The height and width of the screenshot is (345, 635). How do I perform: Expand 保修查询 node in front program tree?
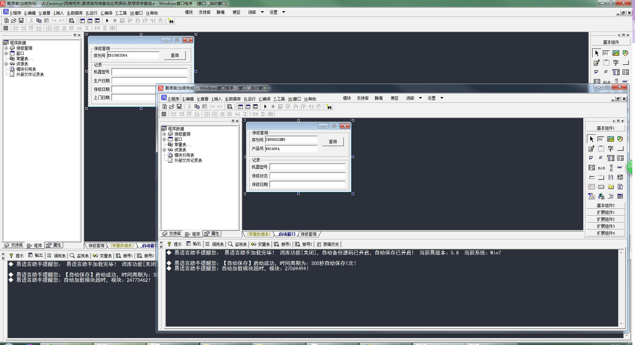[x=164, y=134]
